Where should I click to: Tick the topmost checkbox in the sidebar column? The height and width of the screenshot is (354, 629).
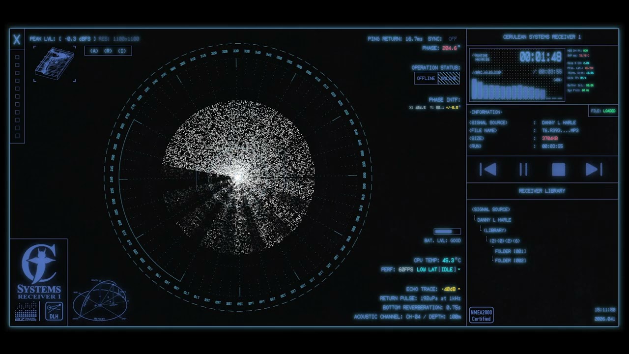pos(17,57)
